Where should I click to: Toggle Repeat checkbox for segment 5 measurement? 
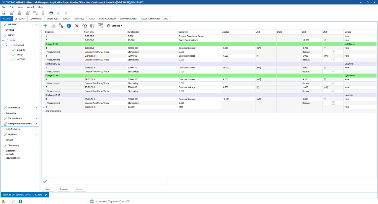pos(333,72)
